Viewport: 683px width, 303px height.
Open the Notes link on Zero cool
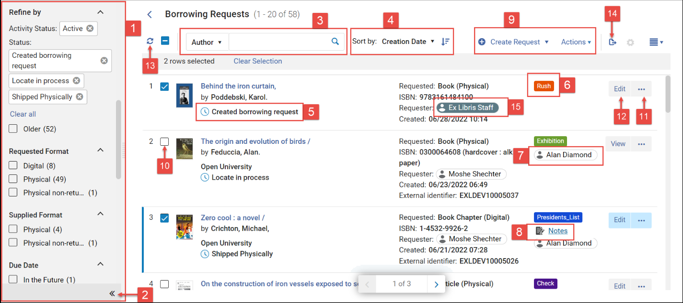tap(558, 231)
